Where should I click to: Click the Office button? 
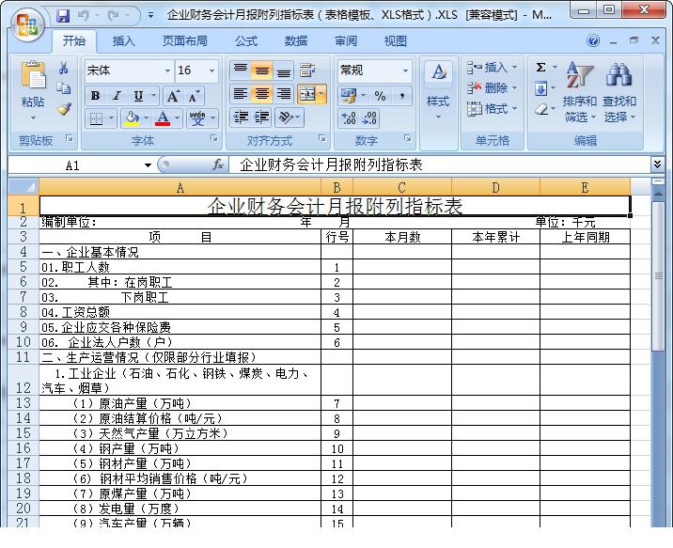click(x=28, y=24)
